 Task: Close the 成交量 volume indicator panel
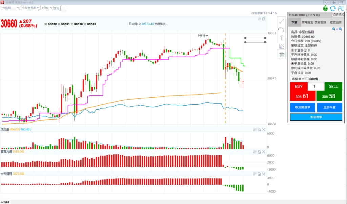(x=263, y=129)
